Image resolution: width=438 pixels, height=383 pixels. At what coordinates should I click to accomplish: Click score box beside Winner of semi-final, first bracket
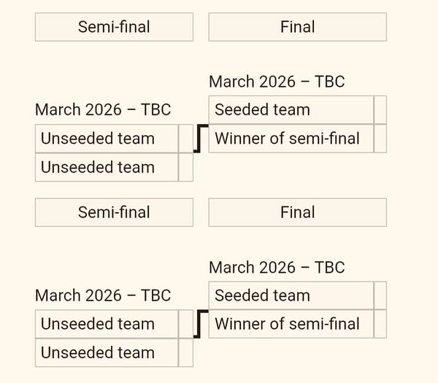[380, 139]
